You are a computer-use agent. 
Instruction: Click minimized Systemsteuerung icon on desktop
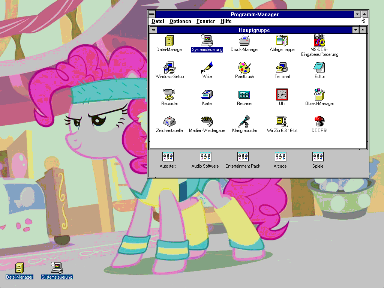point(57,268)
